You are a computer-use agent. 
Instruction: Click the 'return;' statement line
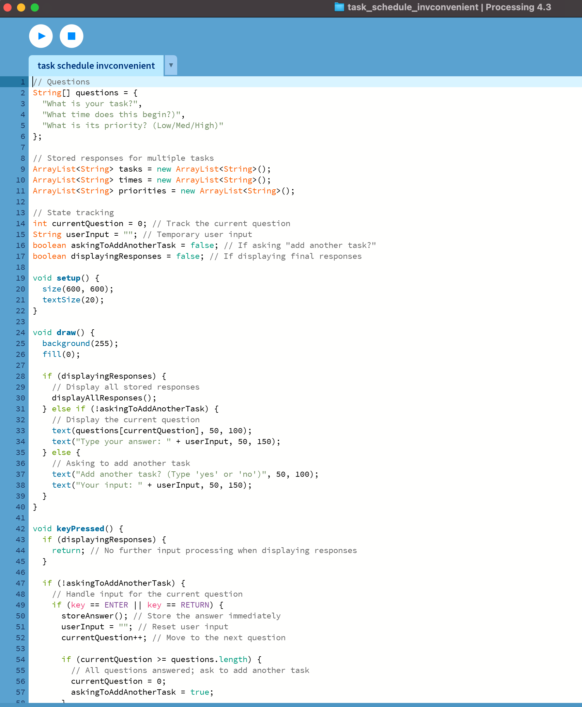(x=68, y=550)
